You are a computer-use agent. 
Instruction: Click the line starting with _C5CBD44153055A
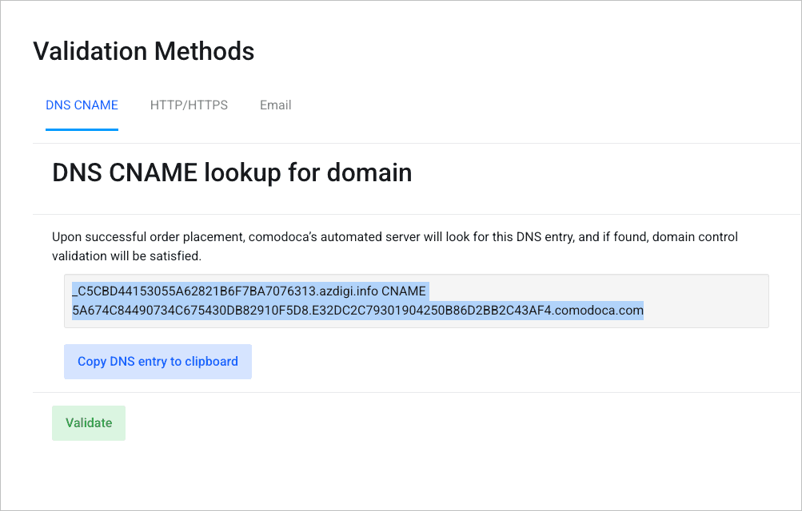tap(249, 291)
